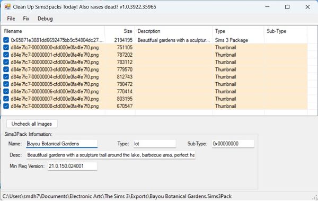Image resolution: width=318 pixels, height=201 pixels.
Task: Select filename d84e7fc7-00000003-cfd000e0fa4fe7f0.png
Action: [55, 69]
